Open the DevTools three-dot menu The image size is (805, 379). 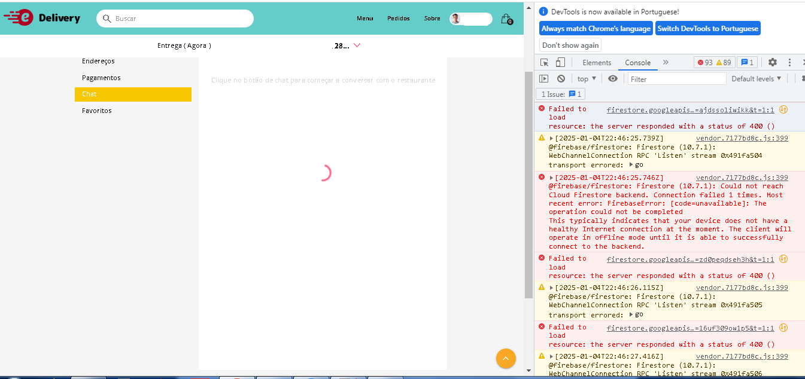pos(789,62)
